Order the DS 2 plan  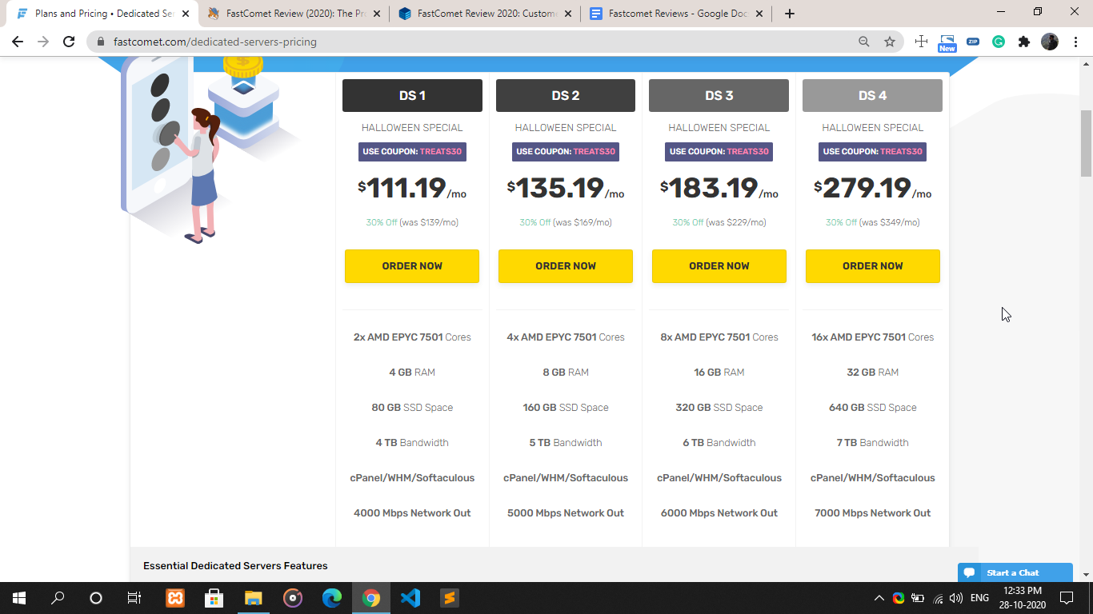pyautogui.click(x=566, y=266)
